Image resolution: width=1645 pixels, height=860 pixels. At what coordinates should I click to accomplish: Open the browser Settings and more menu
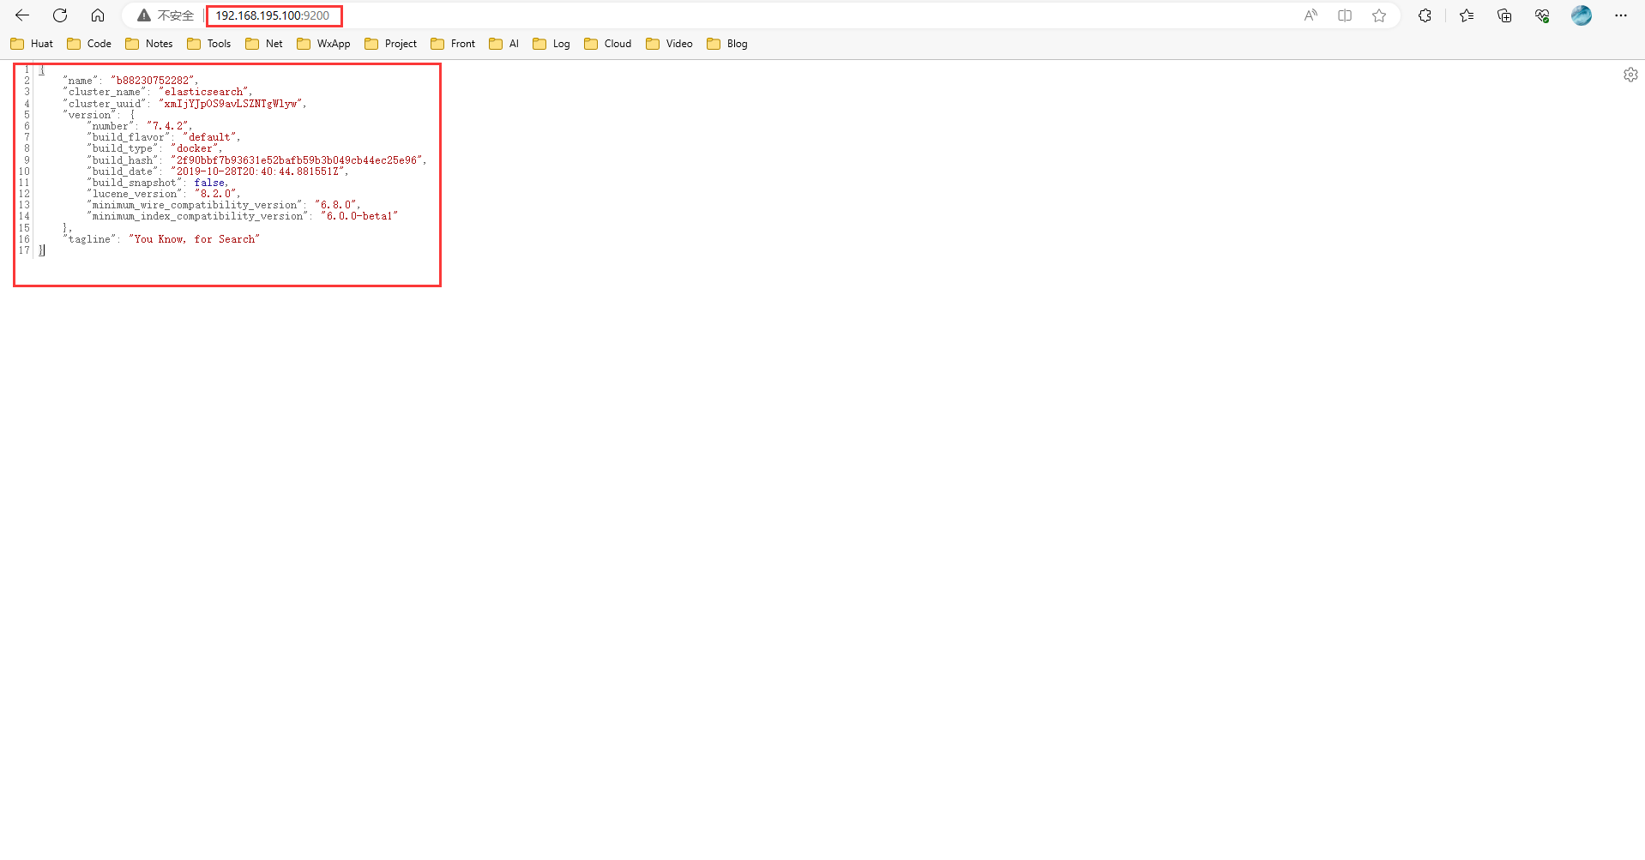[1621, 15]
